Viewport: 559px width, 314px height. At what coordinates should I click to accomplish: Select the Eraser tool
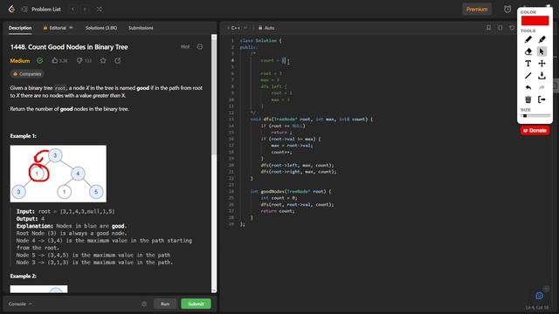pyautogui.click(x=528, y=51)
